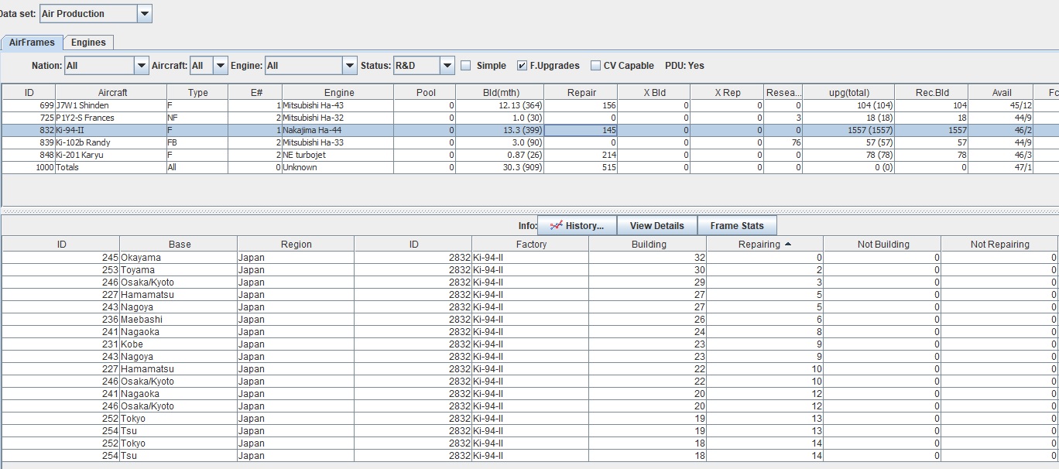Sort lower table by Repairing column header
The width and height of the screenshot is (1059, 469).
click(765, 244)
